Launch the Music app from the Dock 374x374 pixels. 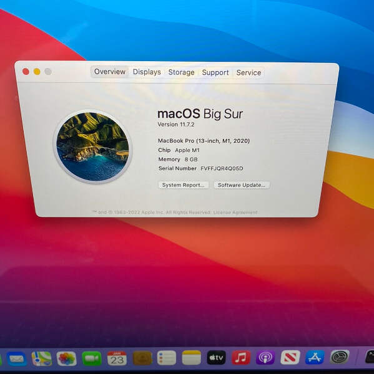(x=241, y=358)
